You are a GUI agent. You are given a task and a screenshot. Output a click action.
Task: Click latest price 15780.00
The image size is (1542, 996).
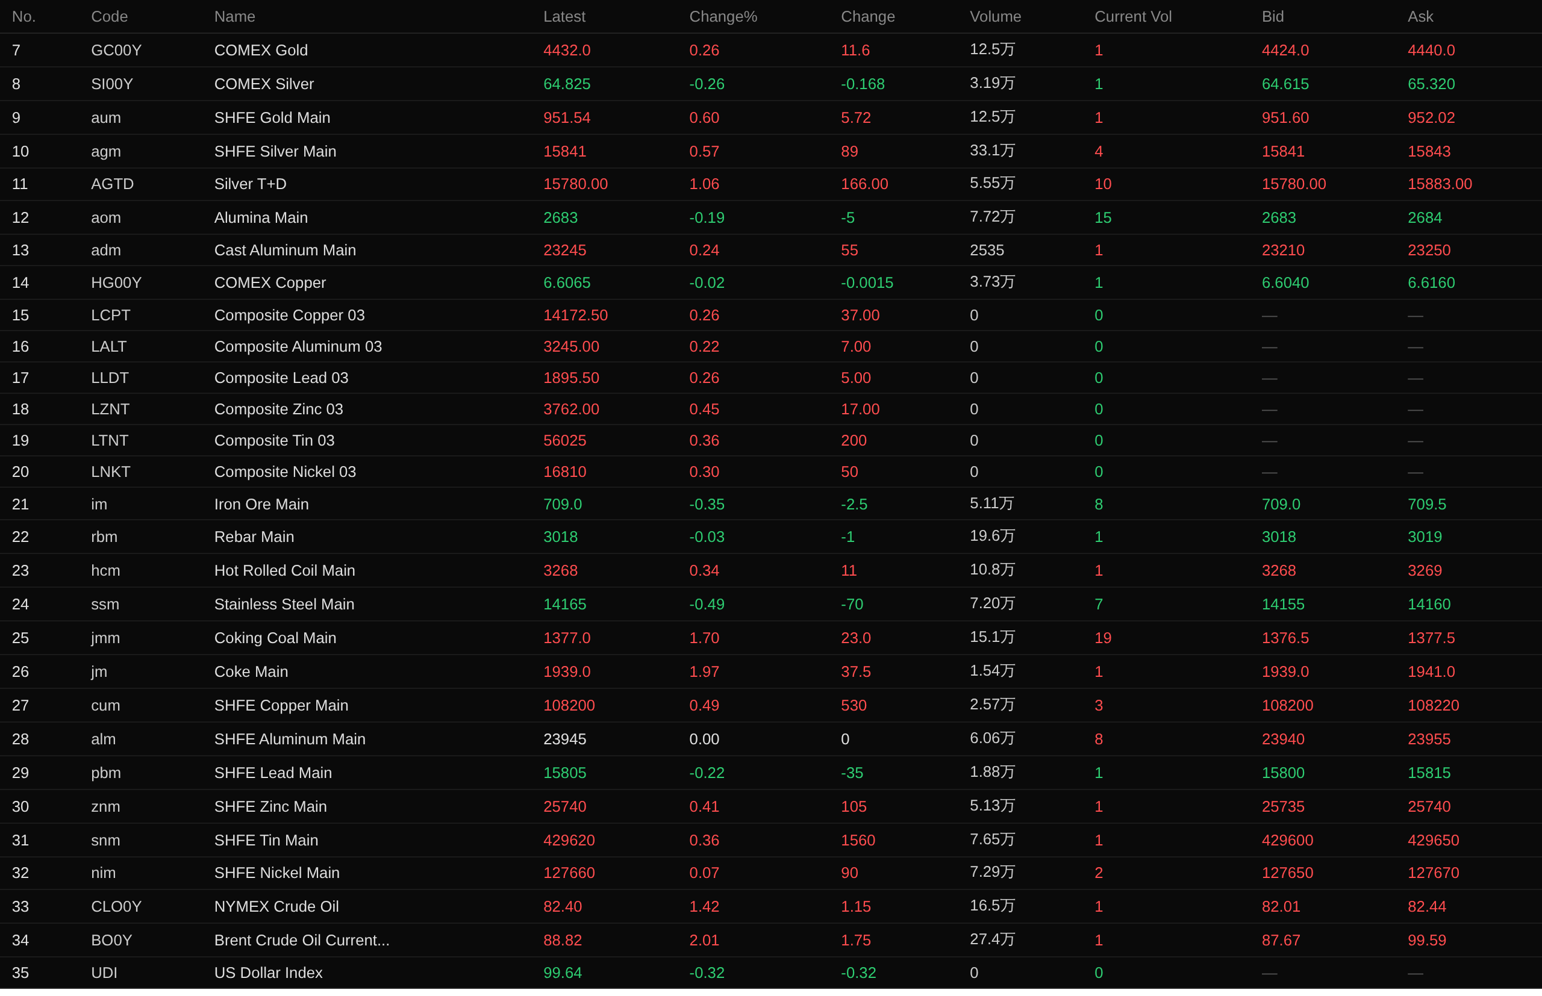click(x=576, y=184)
